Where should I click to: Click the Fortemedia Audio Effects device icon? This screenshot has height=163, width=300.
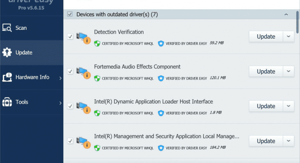83,72
